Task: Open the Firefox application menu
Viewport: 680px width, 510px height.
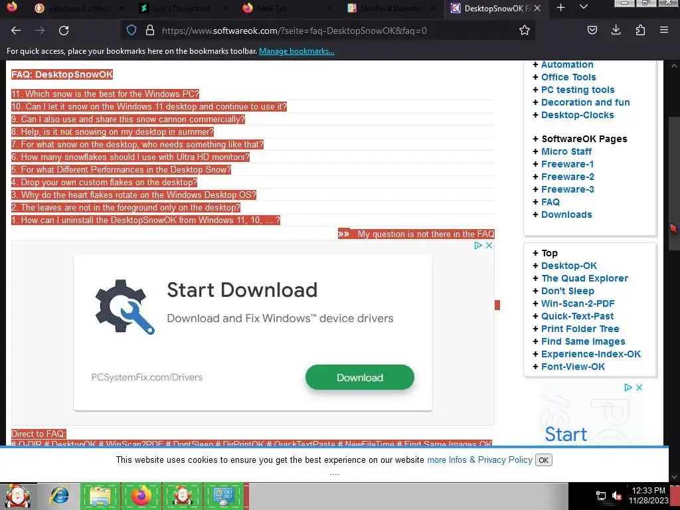Action: [664, 30]
